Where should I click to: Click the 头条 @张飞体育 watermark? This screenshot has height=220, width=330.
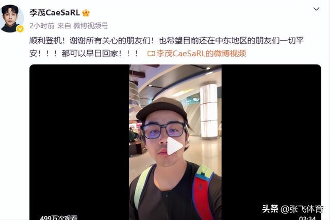292,209
